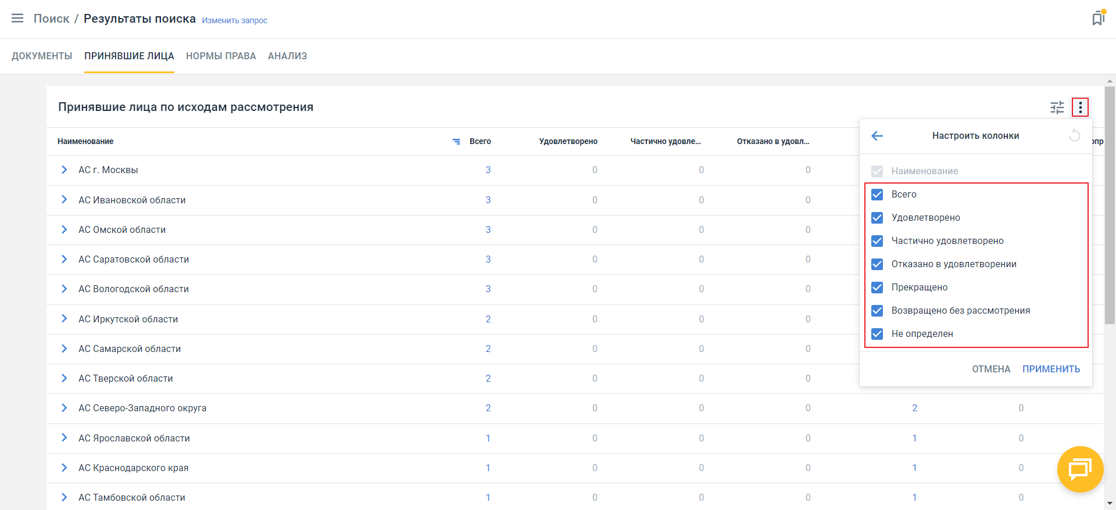
Task: Click the scrollbar down arrow
Action: click(x=1110, y=504)
